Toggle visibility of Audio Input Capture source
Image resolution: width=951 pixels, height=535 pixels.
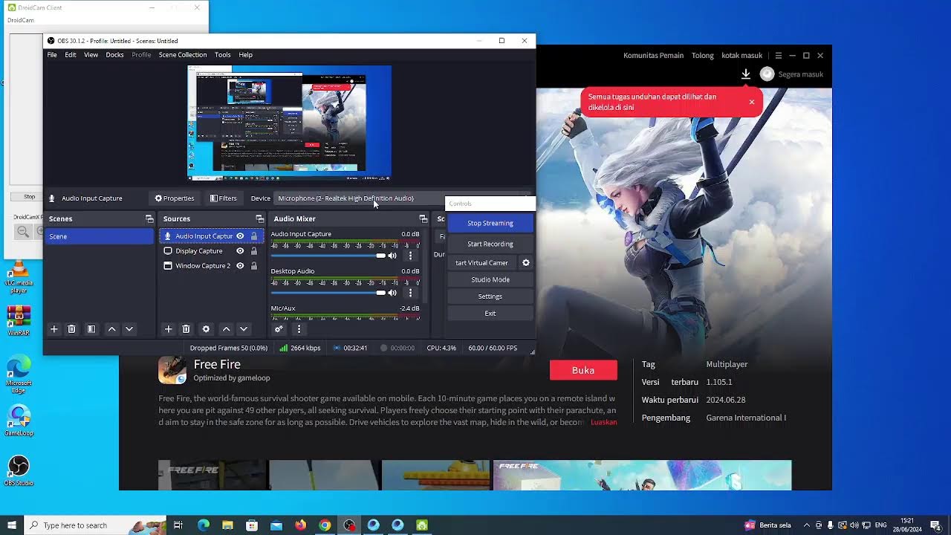(x=240, y=236)
